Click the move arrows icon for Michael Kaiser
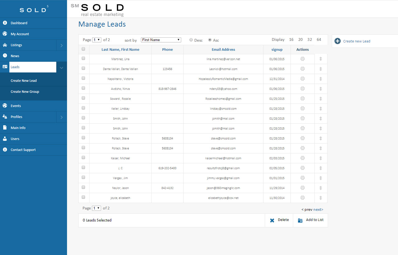The width and height of the screenshot is (398, 255). point(321,158)
